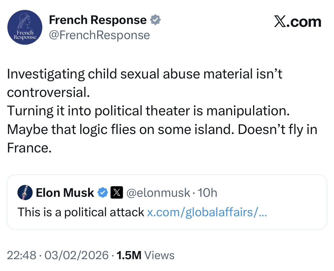Viewport: 334px width, 271px height.
Task: Open the @elonmusk handle
Action: coord(158,193)
